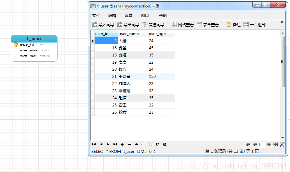Select the user_age cell showing 150

point(162,76)
